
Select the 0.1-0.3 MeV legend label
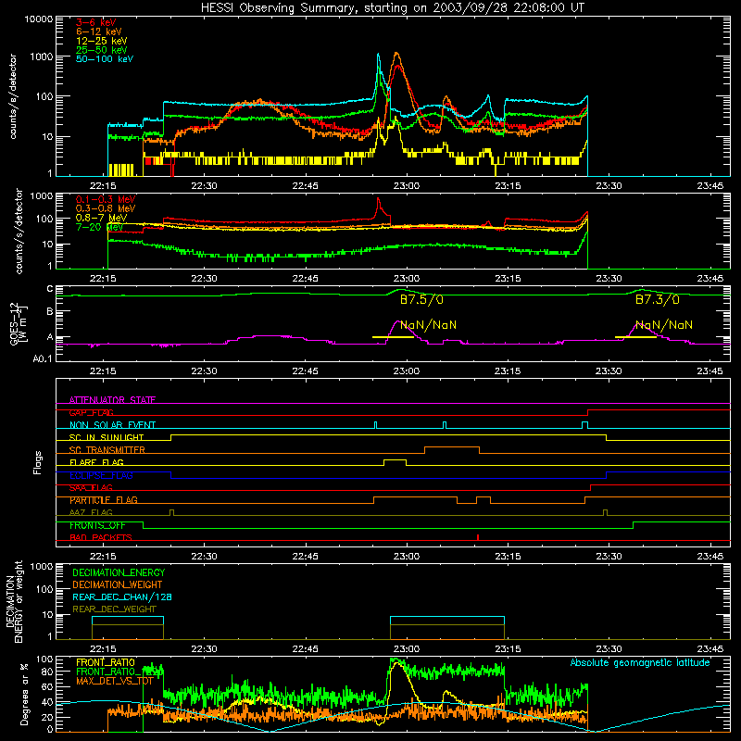coord(106,199)
